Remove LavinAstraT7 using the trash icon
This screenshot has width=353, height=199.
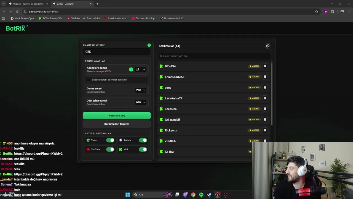point(265,98)
